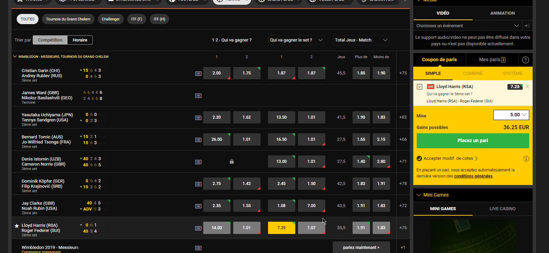
Task: Open Total Jeux - Match dropdown
Action: 361,40
